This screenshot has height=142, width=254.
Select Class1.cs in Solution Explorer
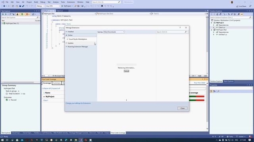(x=221, y=28)
